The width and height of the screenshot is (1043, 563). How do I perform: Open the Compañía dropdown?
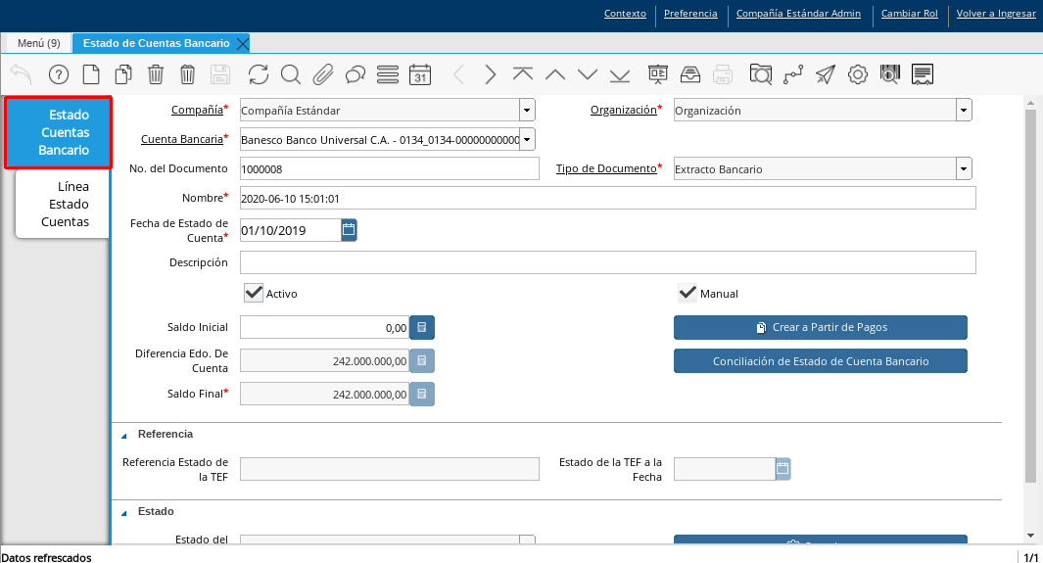click(x=527, y=111)
